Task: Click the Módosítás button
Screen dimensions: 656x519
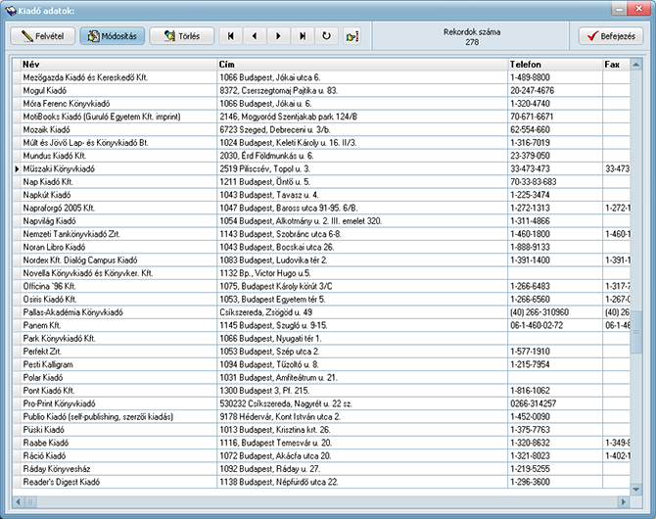Action: (113, 36)
